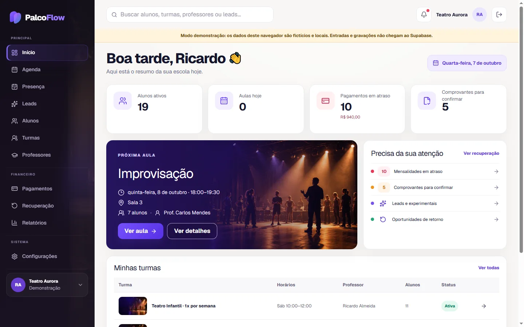This screenshot has width=524, height=327.
Task: Click the Ver aula button
Action: pos(140,231)
